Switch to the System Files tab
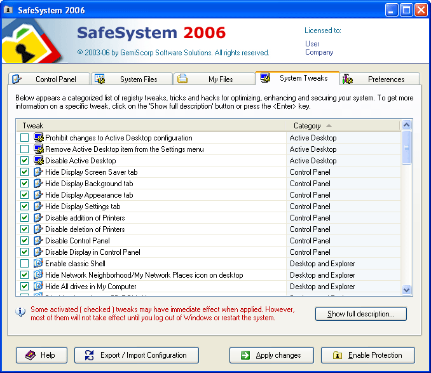 pyautogui.click(x=132, y=79)
